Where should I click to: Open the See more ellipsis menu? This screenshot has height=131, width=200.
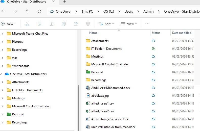tap(147, 24)
